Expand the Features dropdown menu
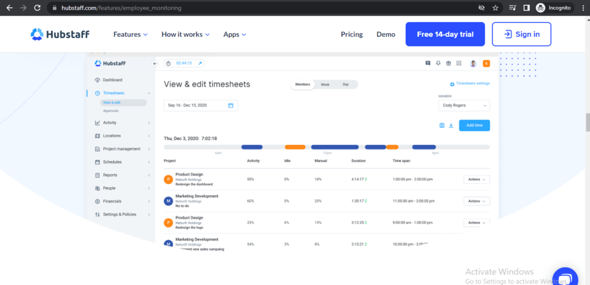Screen dimensions: 590x285 131,34
